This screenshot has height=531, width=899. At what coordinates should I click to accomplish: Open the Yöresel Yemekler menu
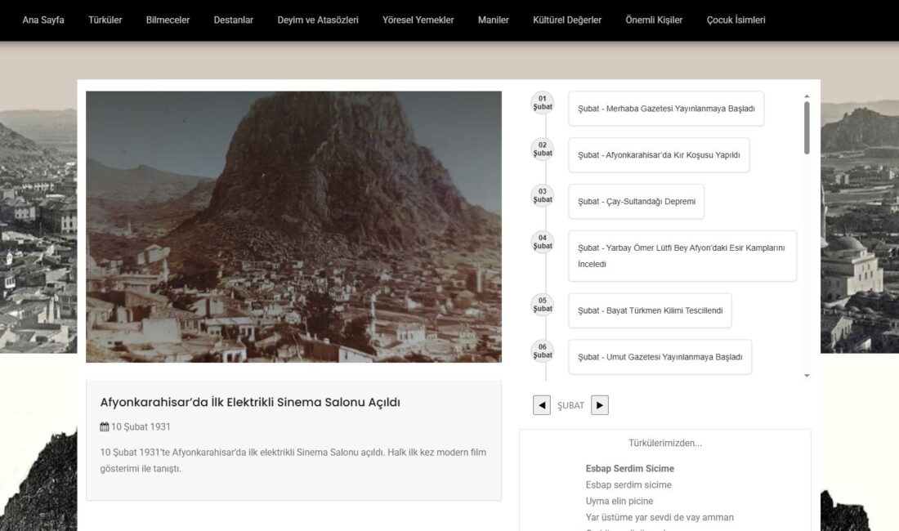click(x=418, y=20)
